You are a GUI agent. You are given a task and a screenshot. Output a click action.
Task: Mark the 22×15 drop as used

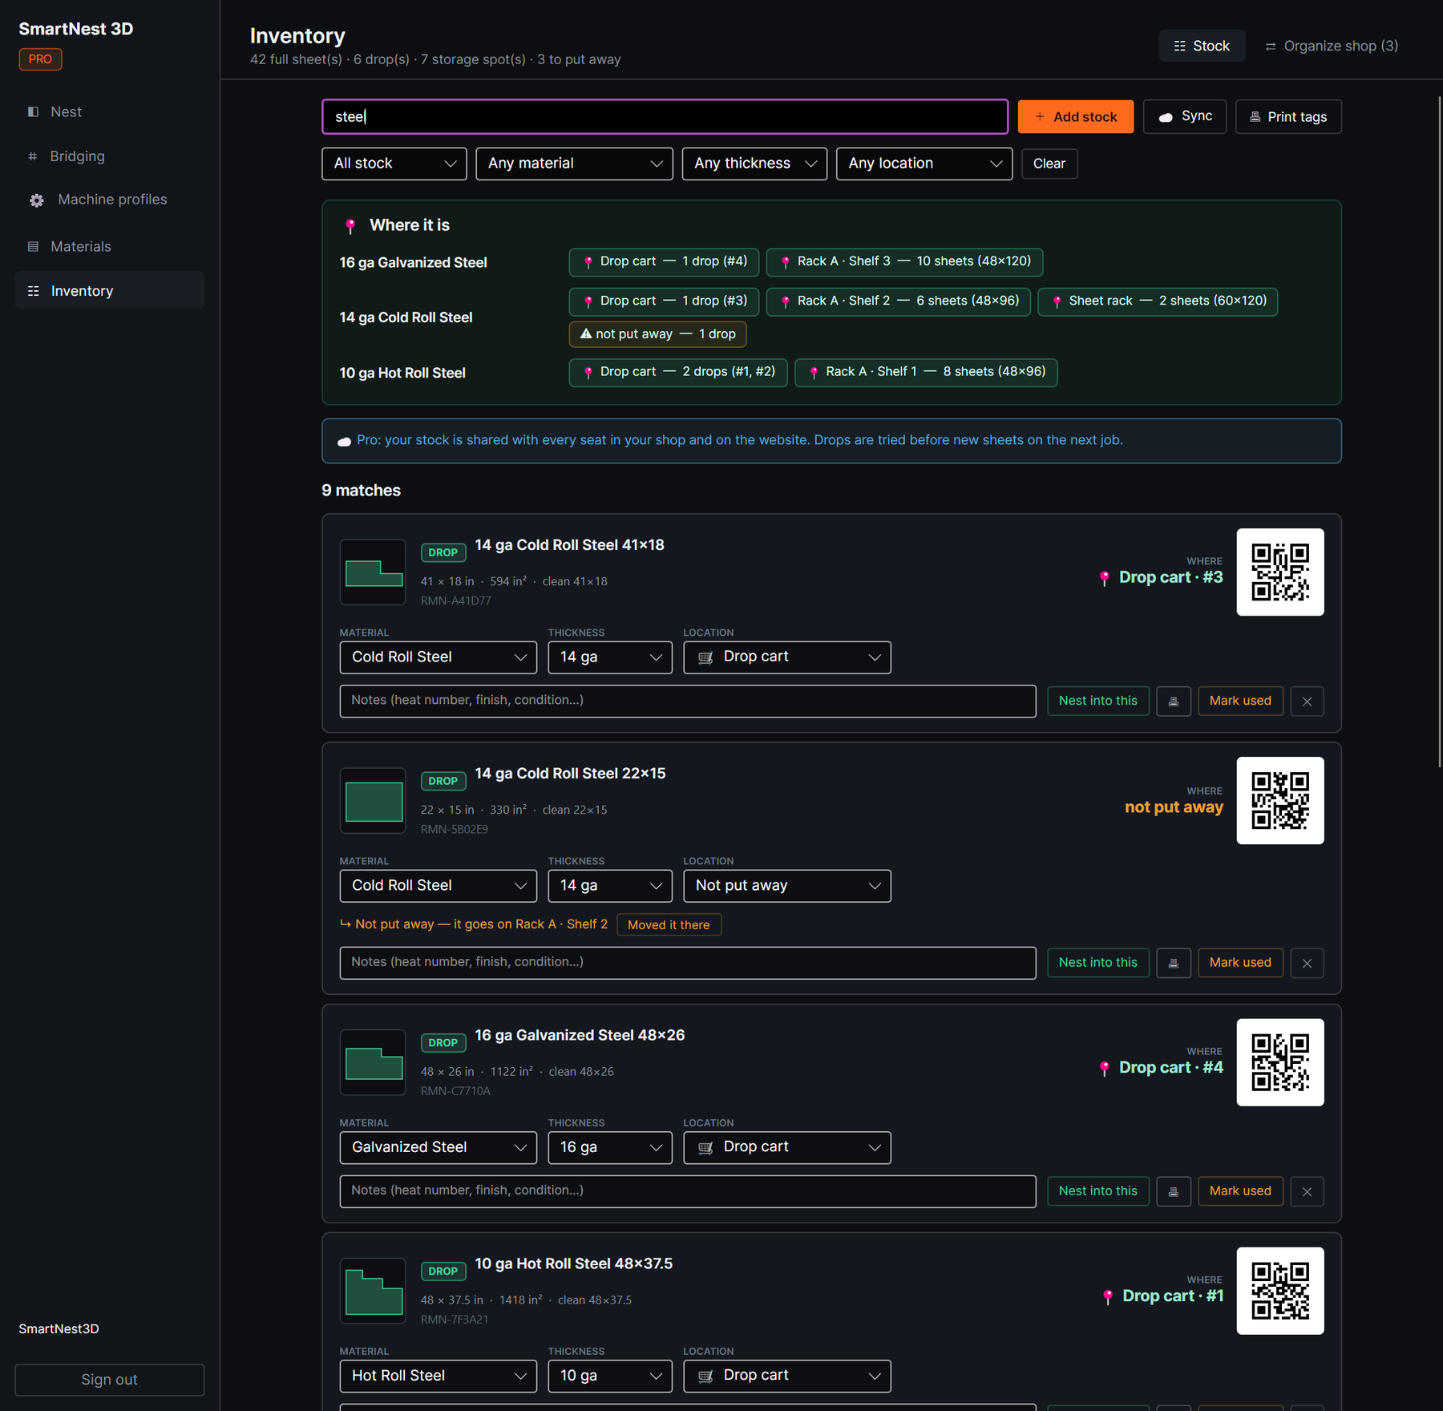point(1240,963)
